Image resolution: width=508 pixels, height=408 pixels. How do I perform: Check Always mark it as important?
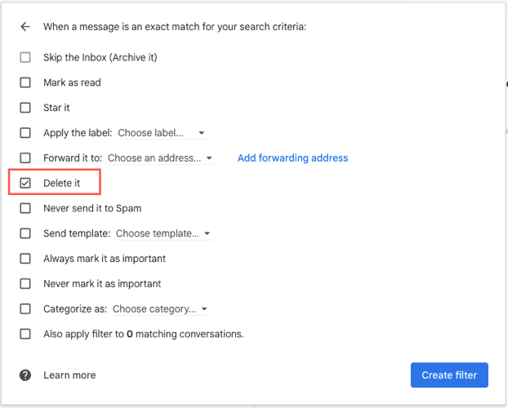(x=25, y=259)
